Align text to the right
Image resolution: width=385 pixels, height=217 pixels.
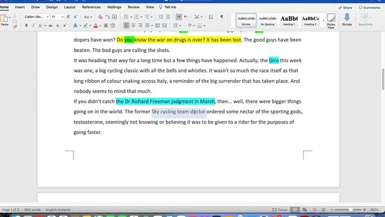140,25
